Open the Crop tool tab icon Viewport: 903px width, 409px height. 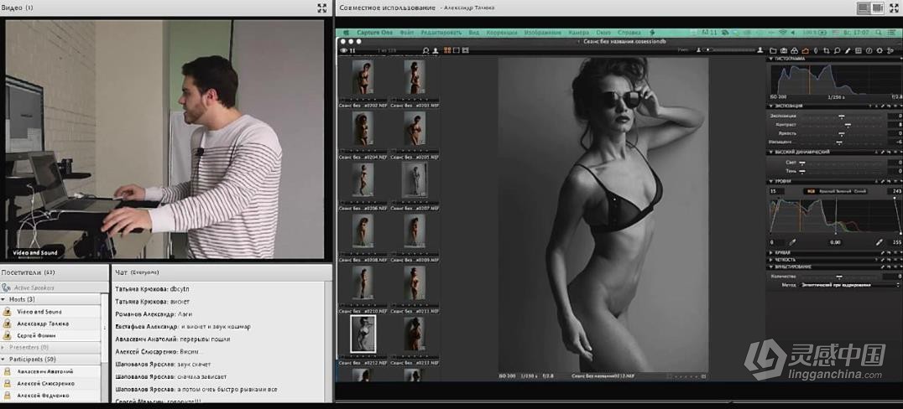coord(827,50)
